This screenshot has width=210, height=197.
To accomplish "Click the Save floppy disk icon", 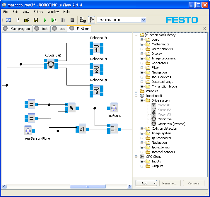I will [x=36, y=20].
